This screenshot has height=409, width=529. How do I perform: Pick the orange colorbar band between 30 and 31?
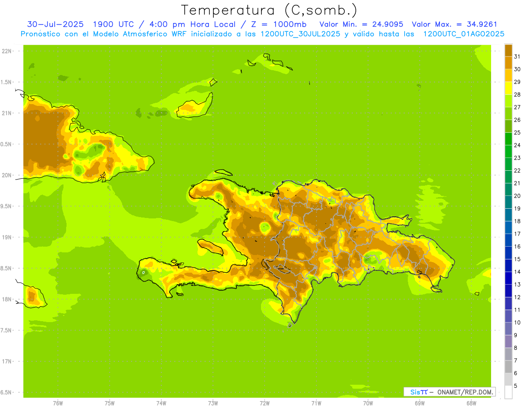point(508,63)
